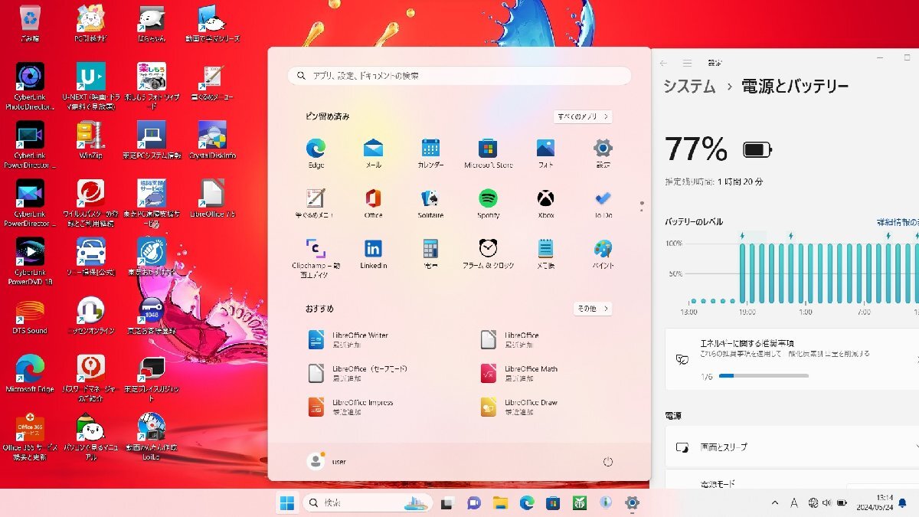This screenshot has height=517, width=919.
Task: Click the その他 button in recommendations
Action: (593, 308)
